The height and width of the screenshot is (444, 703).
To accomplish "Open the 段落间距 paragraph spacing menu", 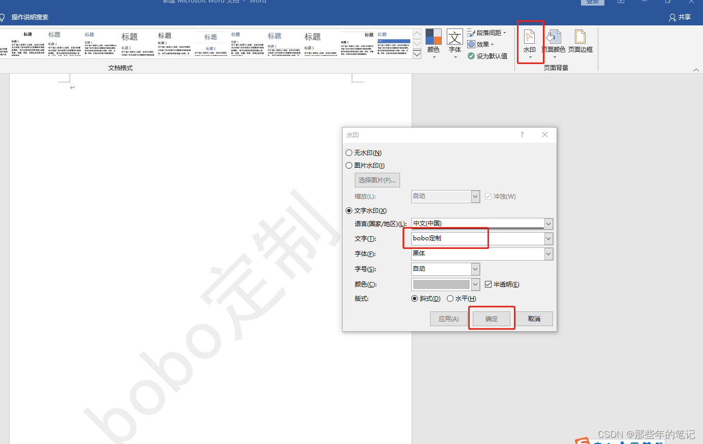I will pos(487,33).
